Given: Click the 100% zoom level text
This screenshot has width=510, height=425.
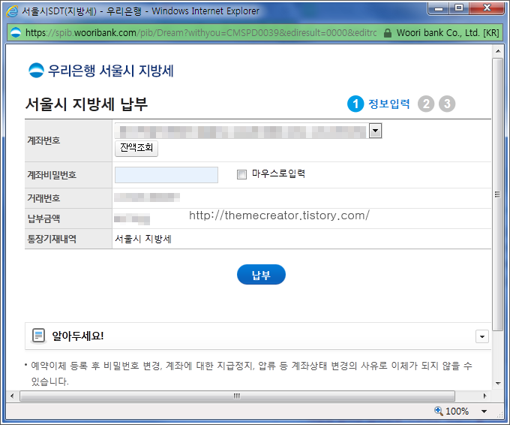Looking at the screenshot, I should (457, 411).
